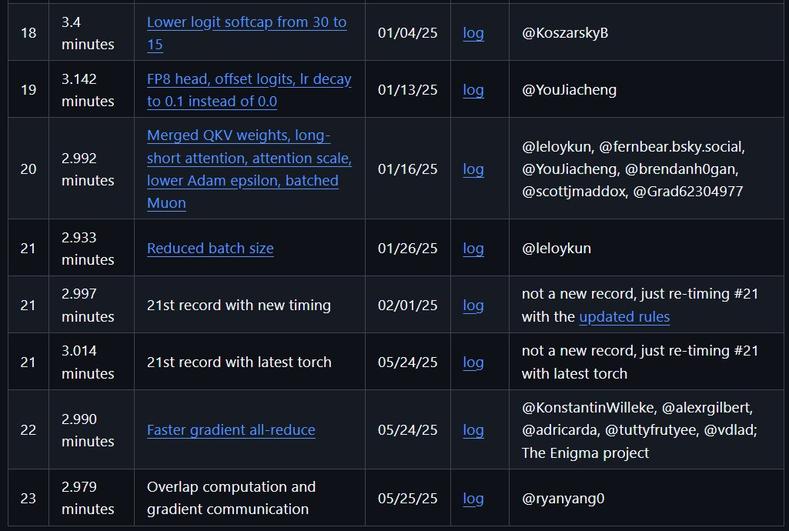
Task: Open log for 21st record new timing
Action: (x=473, y=306)
